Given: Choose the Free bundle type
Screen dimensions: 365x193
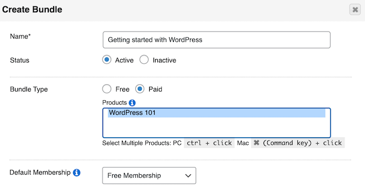Looking at the screenshot, I should (107, 89).
